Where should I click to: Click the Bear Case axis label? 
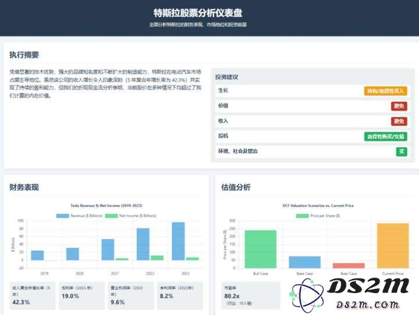[x=349, y=274]
